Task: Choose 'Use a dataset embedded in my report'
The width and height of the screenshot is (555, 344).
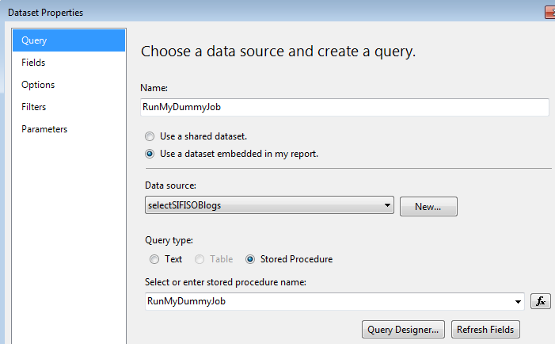Action: tap(150, 154)
